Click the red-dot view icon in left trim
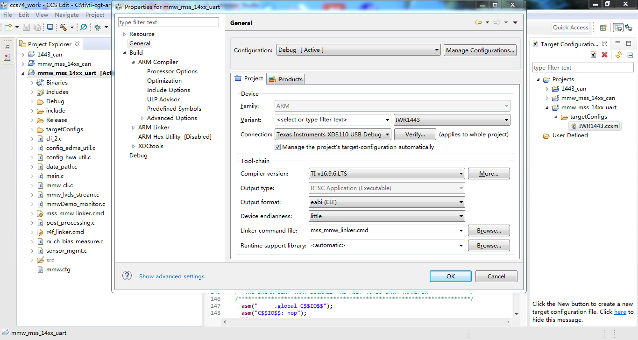The height and width of the screenshot is (340, 638). [x=7, y=57]
